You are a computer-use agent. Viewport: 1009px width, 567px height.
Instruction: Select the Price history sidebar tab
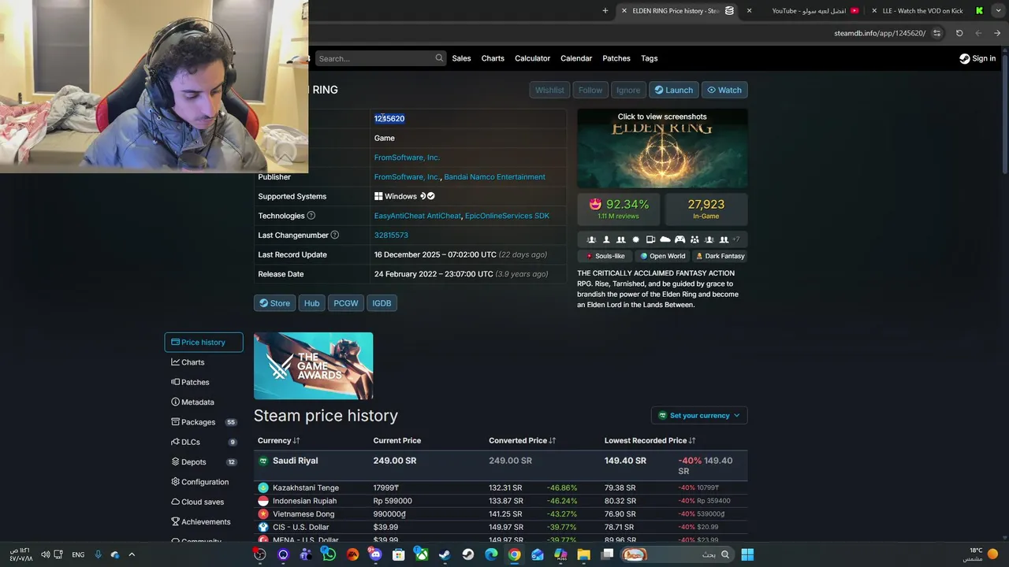(x=203, y=343)
